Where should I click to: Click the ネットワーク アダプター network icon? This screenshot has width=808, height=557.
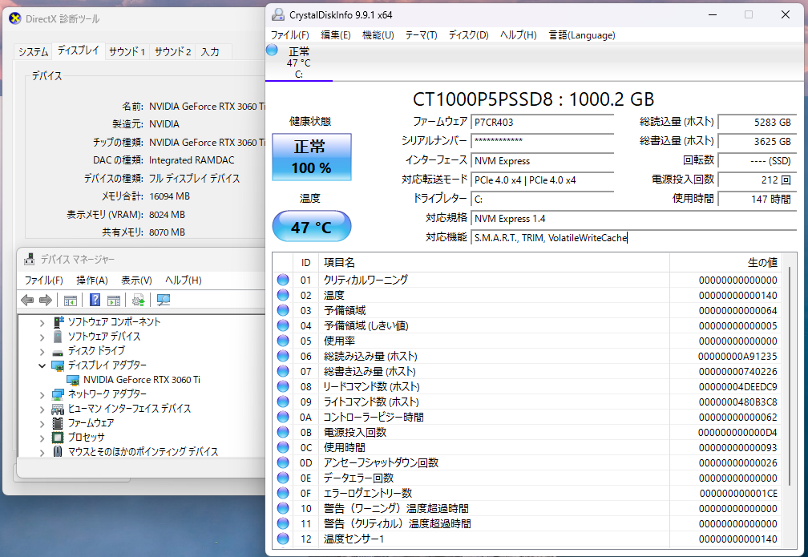tap(58, 394)
